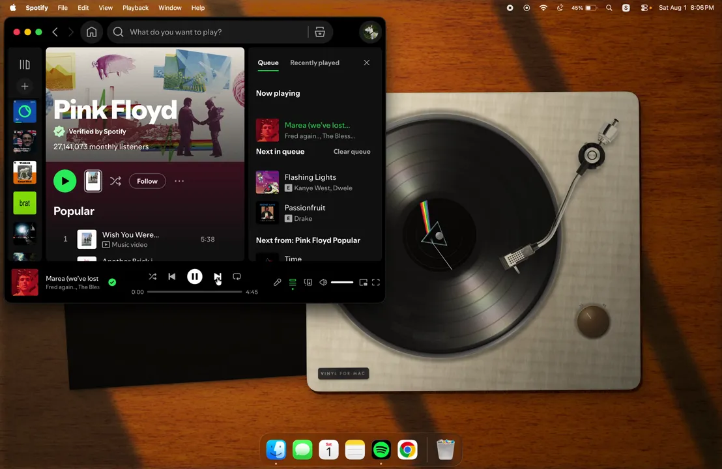This screenshot has height=469, width=722.
Task: Open Spotlight search in menu bar
Action: coord(609,8)
